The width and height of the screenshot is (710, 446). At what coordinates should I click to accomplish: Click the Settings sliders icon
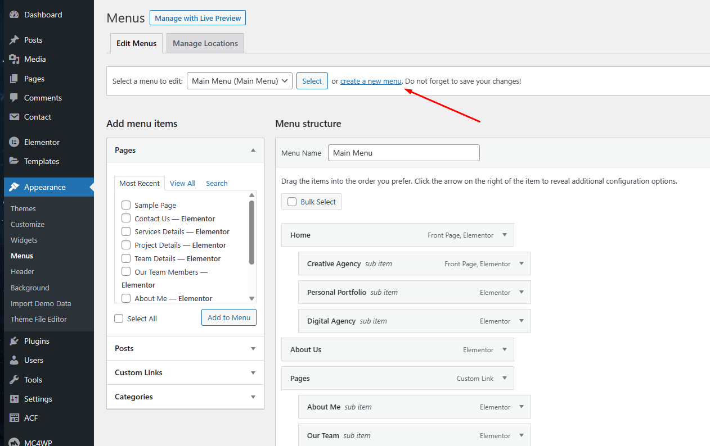[x=14, y=399]
